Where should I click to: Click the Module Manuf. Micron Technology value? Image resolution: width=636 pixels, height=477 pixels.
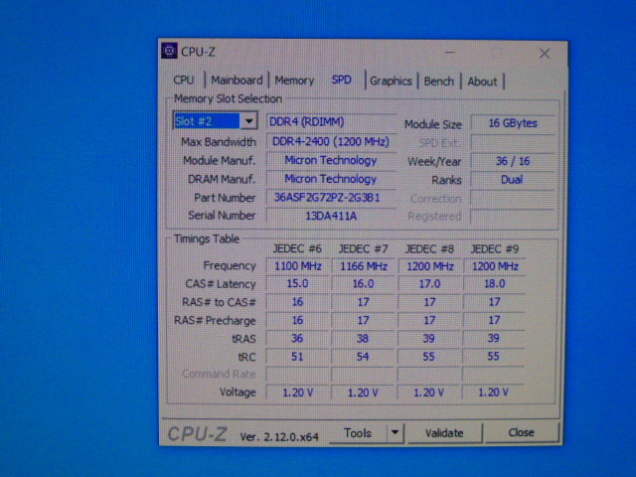pyautogui.click(x=331, y=160)
